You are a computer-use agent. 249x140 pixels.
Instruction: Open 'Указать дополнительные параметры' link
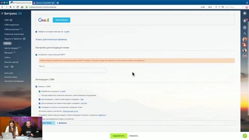pos(51,39)
